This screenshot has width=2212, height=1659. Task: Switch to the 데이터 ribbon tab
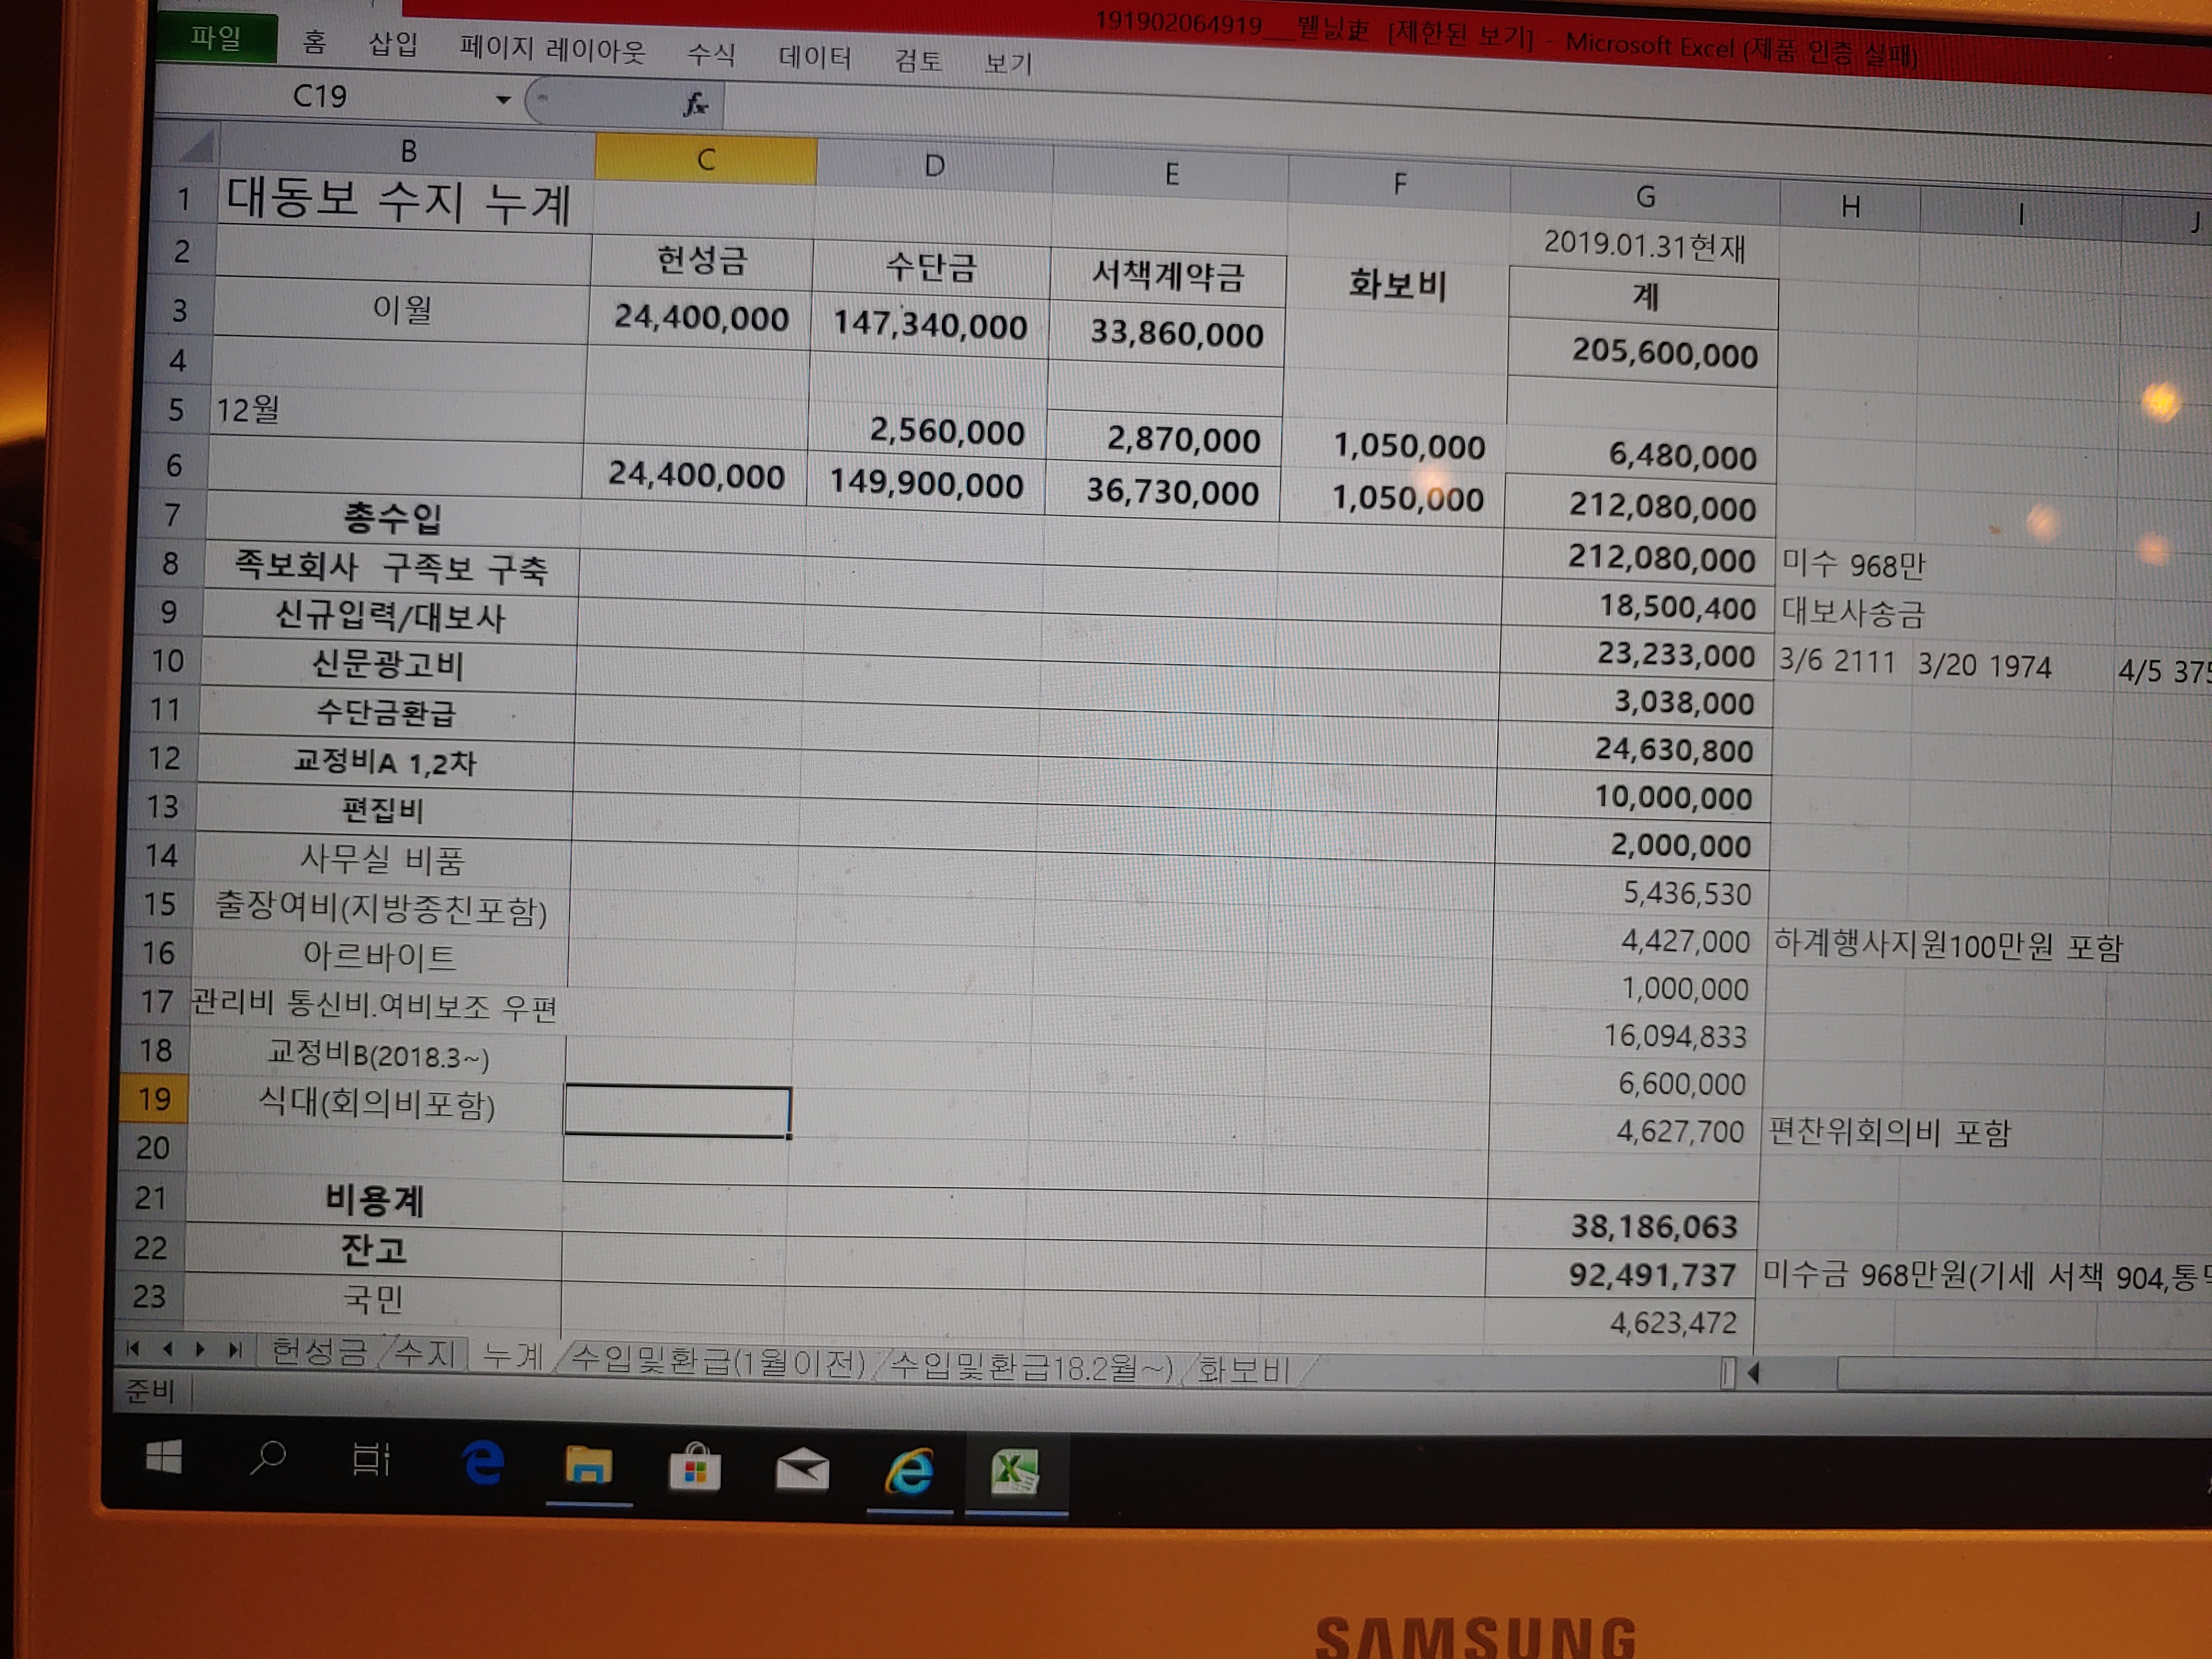(x=814, y=57)
